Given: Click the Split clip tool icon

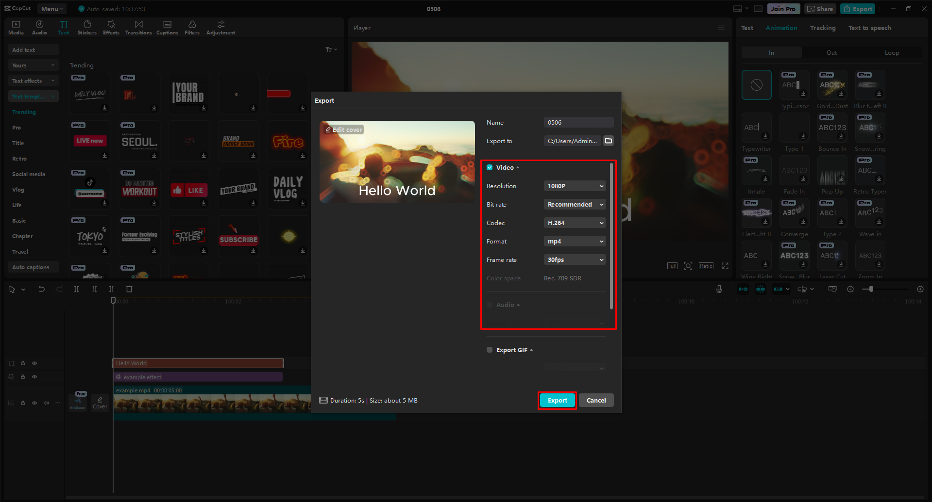Looking at the screenshot, I should pos(77,289).
